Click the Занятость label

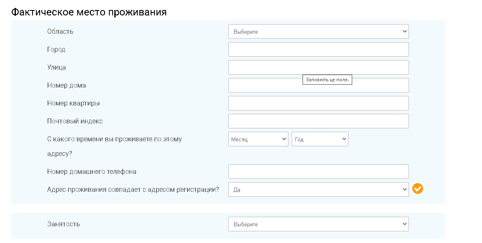(63, 224)
